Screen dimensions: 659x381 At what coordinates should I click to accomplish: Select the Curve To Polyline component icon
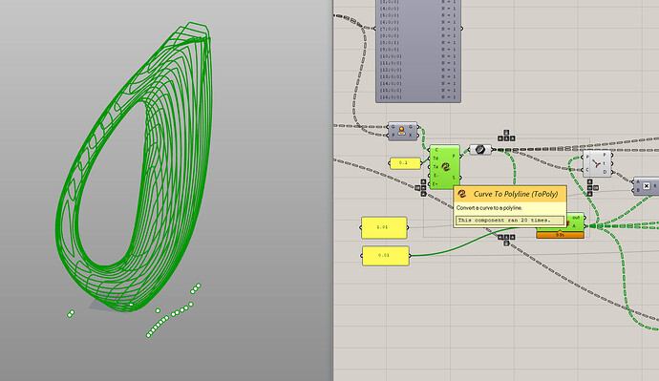coord(446,167)
